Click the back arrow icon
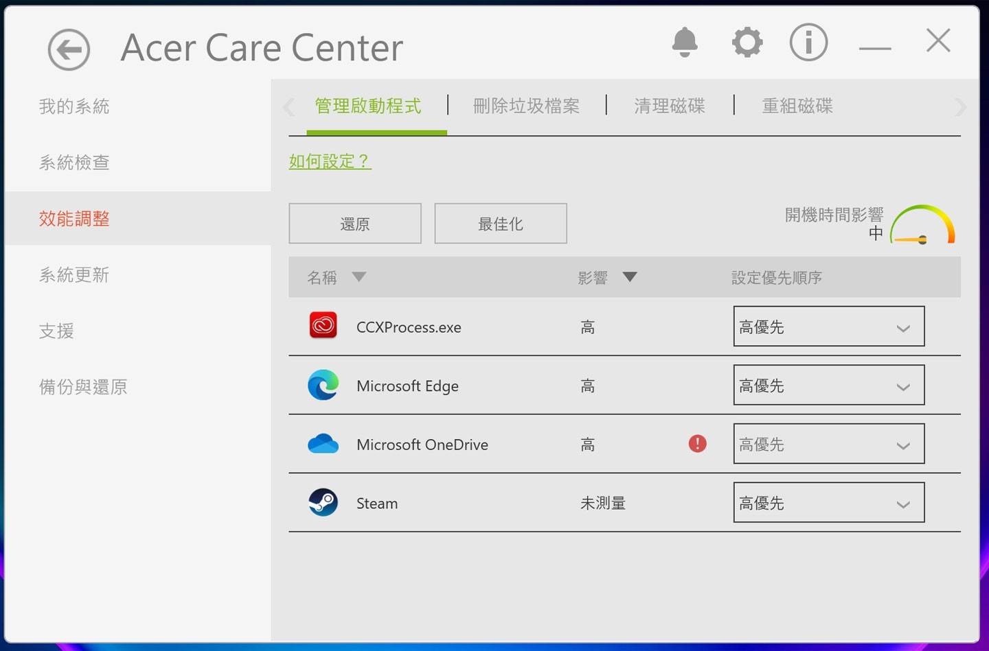The width and height of the screenshot is (989, 651). (x=69, y=49)
